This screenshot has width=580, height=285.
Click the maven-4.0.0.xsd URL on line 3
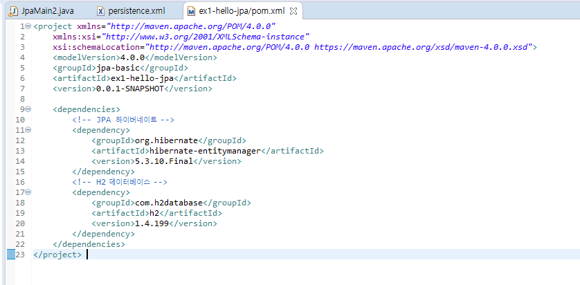(423, 47)
